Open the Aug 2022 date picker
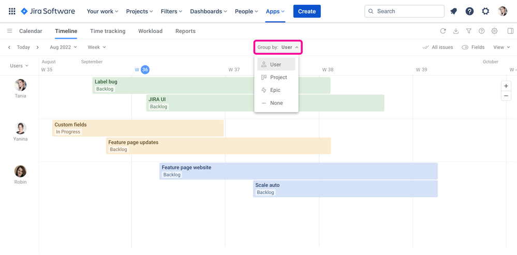517x255 pixels. pos(63,47)
